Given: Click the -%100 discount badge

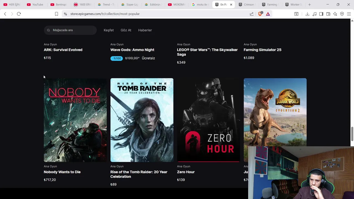Looking at the screenshot, I should click(116, 58).
